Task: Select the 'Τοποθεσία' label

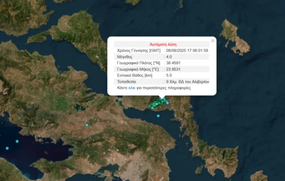Action: 127,82
